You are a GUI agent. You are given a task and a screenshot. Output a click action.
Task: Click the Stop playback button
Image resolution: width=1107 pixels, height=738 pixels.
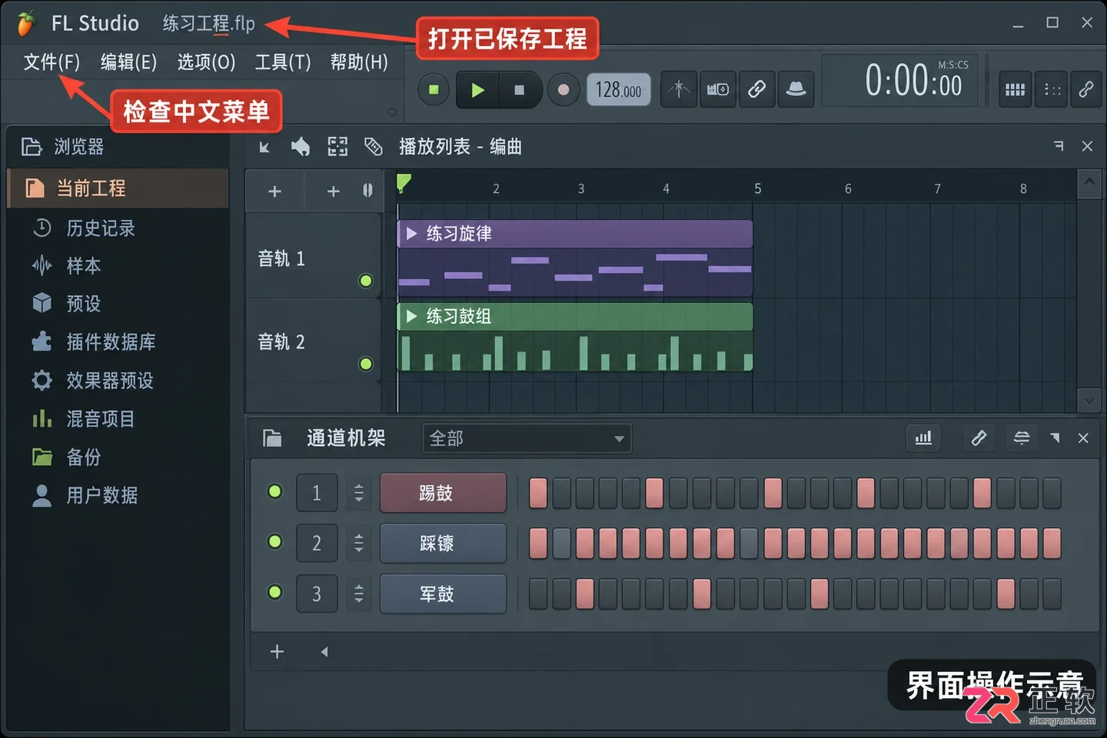coord(520,90)
